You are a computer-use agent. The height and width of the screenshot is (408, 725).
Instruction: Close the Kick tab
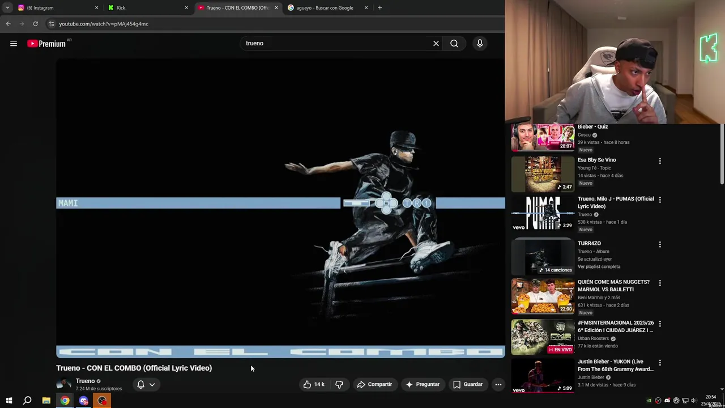pos(186,8)
